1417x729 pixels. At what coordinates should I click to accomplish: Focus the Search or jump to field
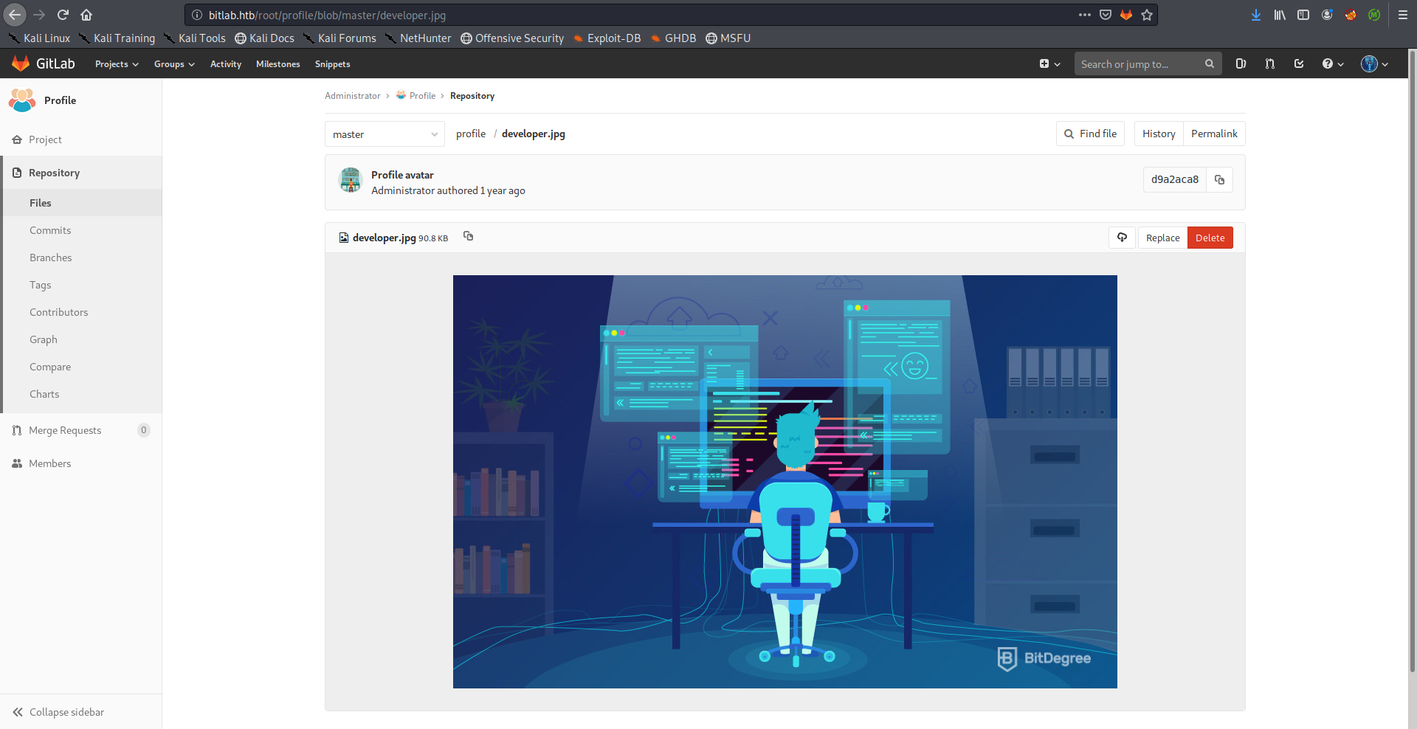click(1140, 64)
